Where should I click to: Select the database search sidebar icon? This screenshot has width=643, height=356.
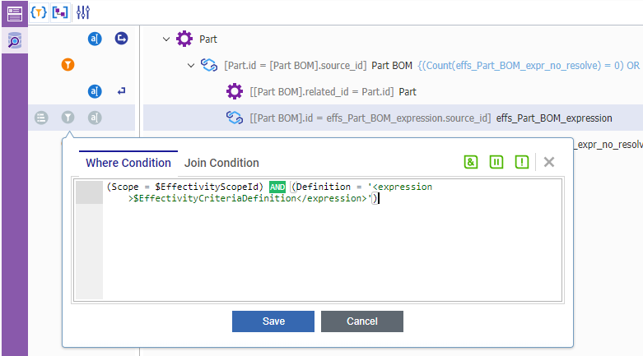pyautogui.click(x=14, y=40)
